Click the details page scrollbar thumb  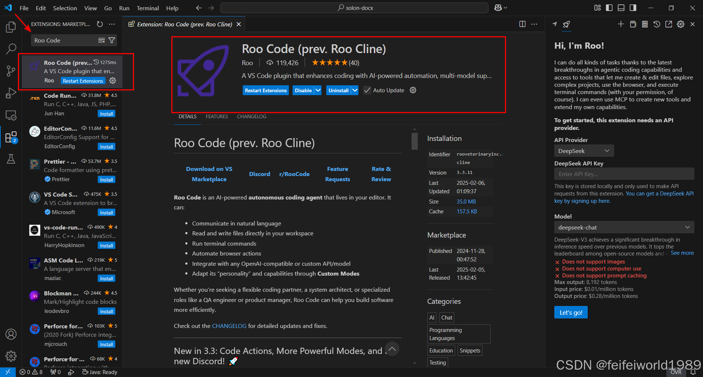tap(414, 141)
